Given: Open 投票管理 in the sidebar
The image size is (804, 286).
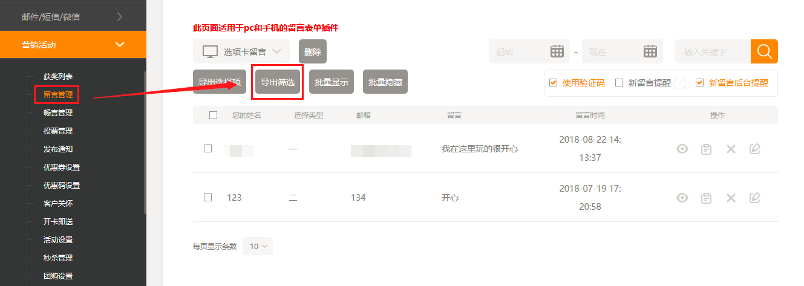Looking at the screenshot, I should [x=58, y=131].
